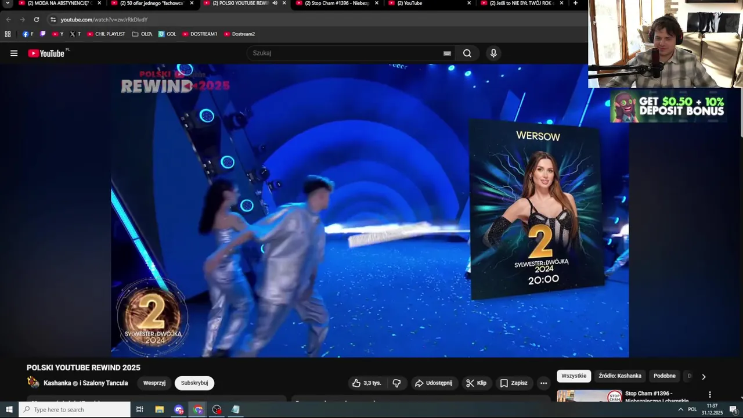This screenshot has width=743, height=418.
Task: Open File Explorer from taskbar
Action: (x=160, y=409)
